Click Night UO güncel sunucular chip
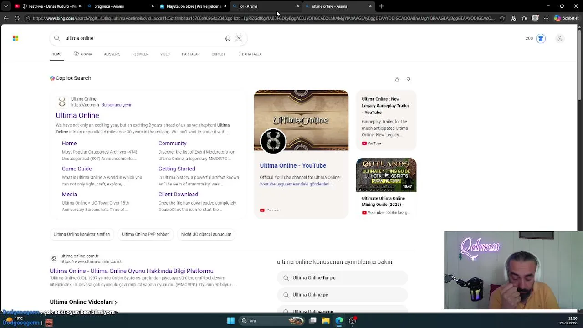The width and height of the screenshot is (583, 328). click(x=206, y=234)
